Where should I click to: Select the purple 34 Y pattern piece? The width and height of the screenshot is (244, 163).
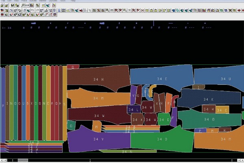coord(99,140)
